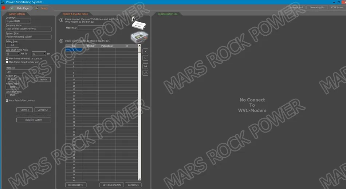Viewport: 346px width, 189px height.
Task: Click the SA select-all button
Action: click(x=145, y=66)
